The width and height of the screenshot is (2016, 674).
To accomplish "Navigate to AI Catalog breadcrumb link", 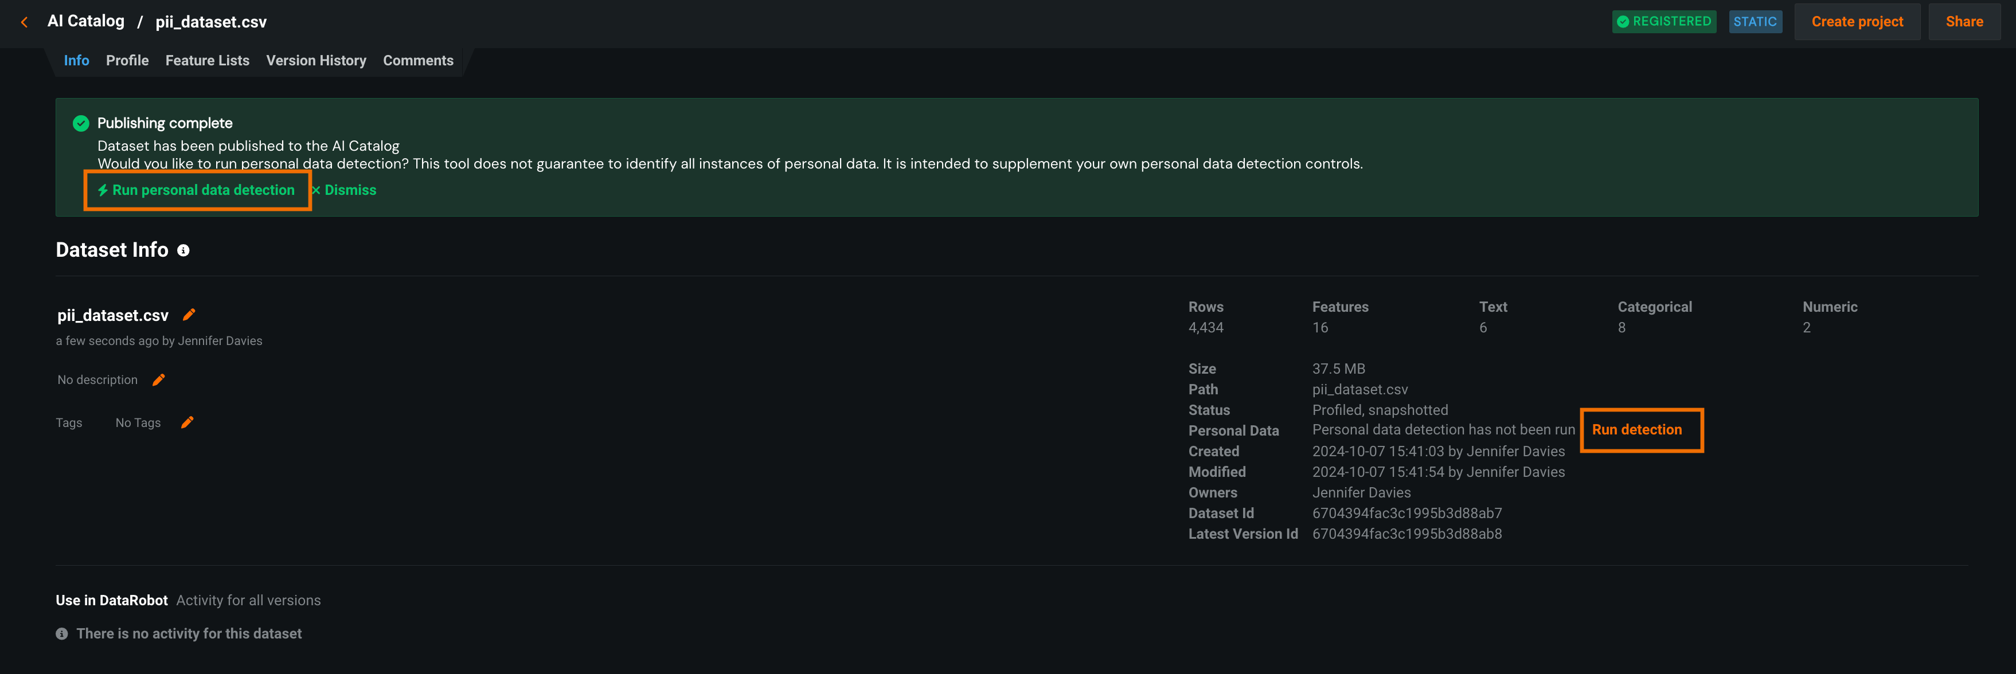I will (86, 21).
